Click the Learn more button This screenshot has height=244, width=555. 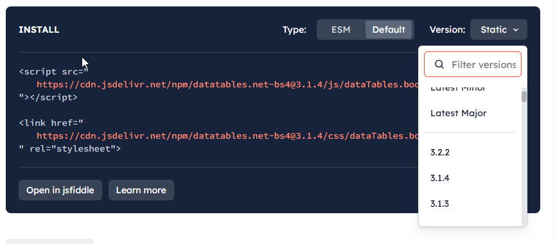coord(141,190)
